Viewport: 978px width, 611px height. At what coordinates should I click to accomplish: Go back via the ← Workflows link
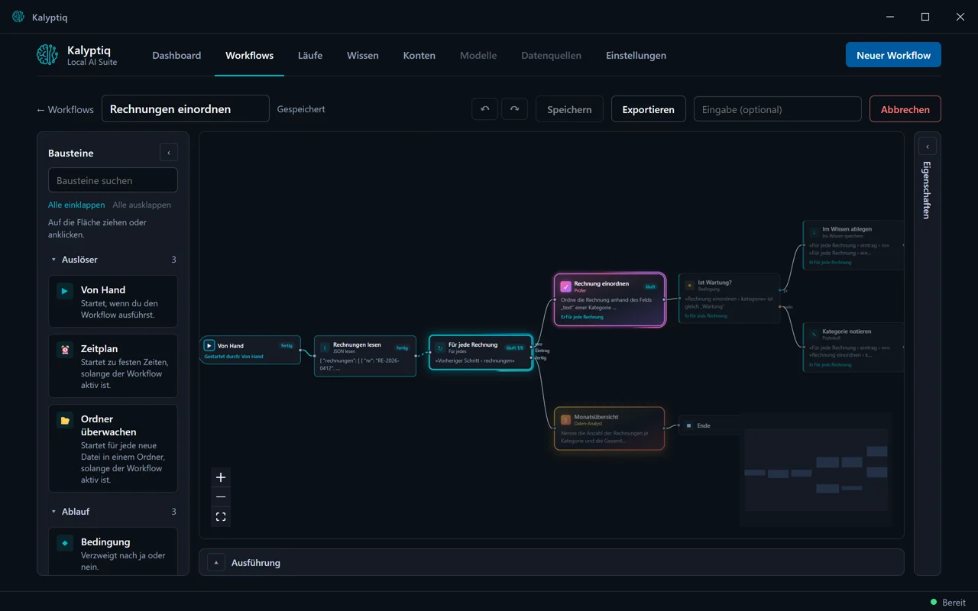65,109
